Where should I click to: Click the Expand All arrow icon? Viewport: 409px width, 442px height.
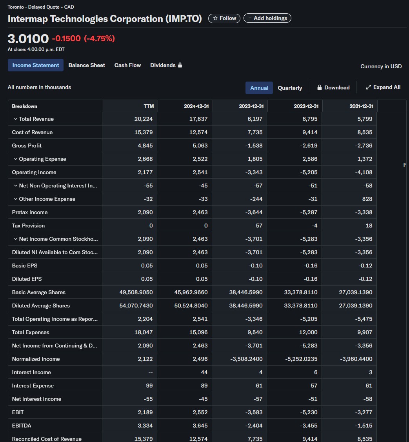pyautogui.click(x=368, y=87)
